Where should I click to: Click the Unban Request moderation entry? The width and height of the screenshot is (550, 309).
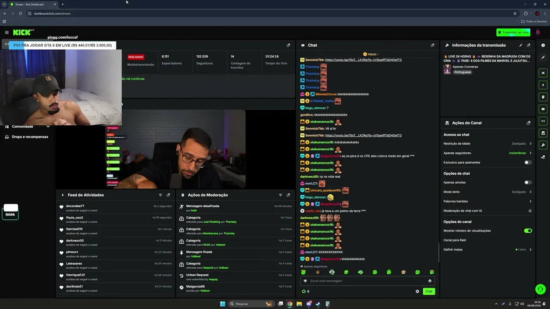(x=235, y=277)
